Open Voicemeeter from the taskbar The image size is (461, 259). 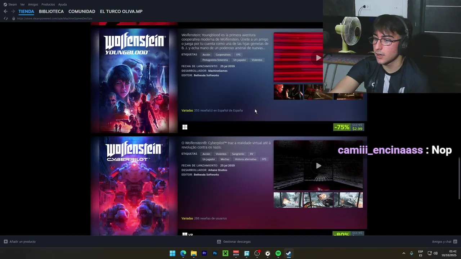236,253
